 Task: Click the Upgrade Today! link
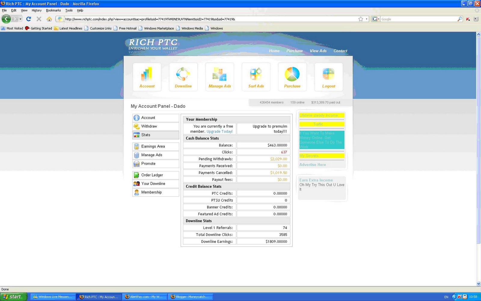[219, 132]
